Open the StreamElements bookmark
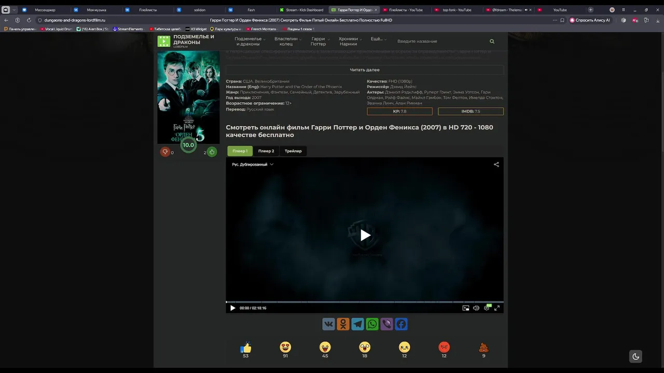The width and height of the screenshot is (664, 373). click(128, 29)
